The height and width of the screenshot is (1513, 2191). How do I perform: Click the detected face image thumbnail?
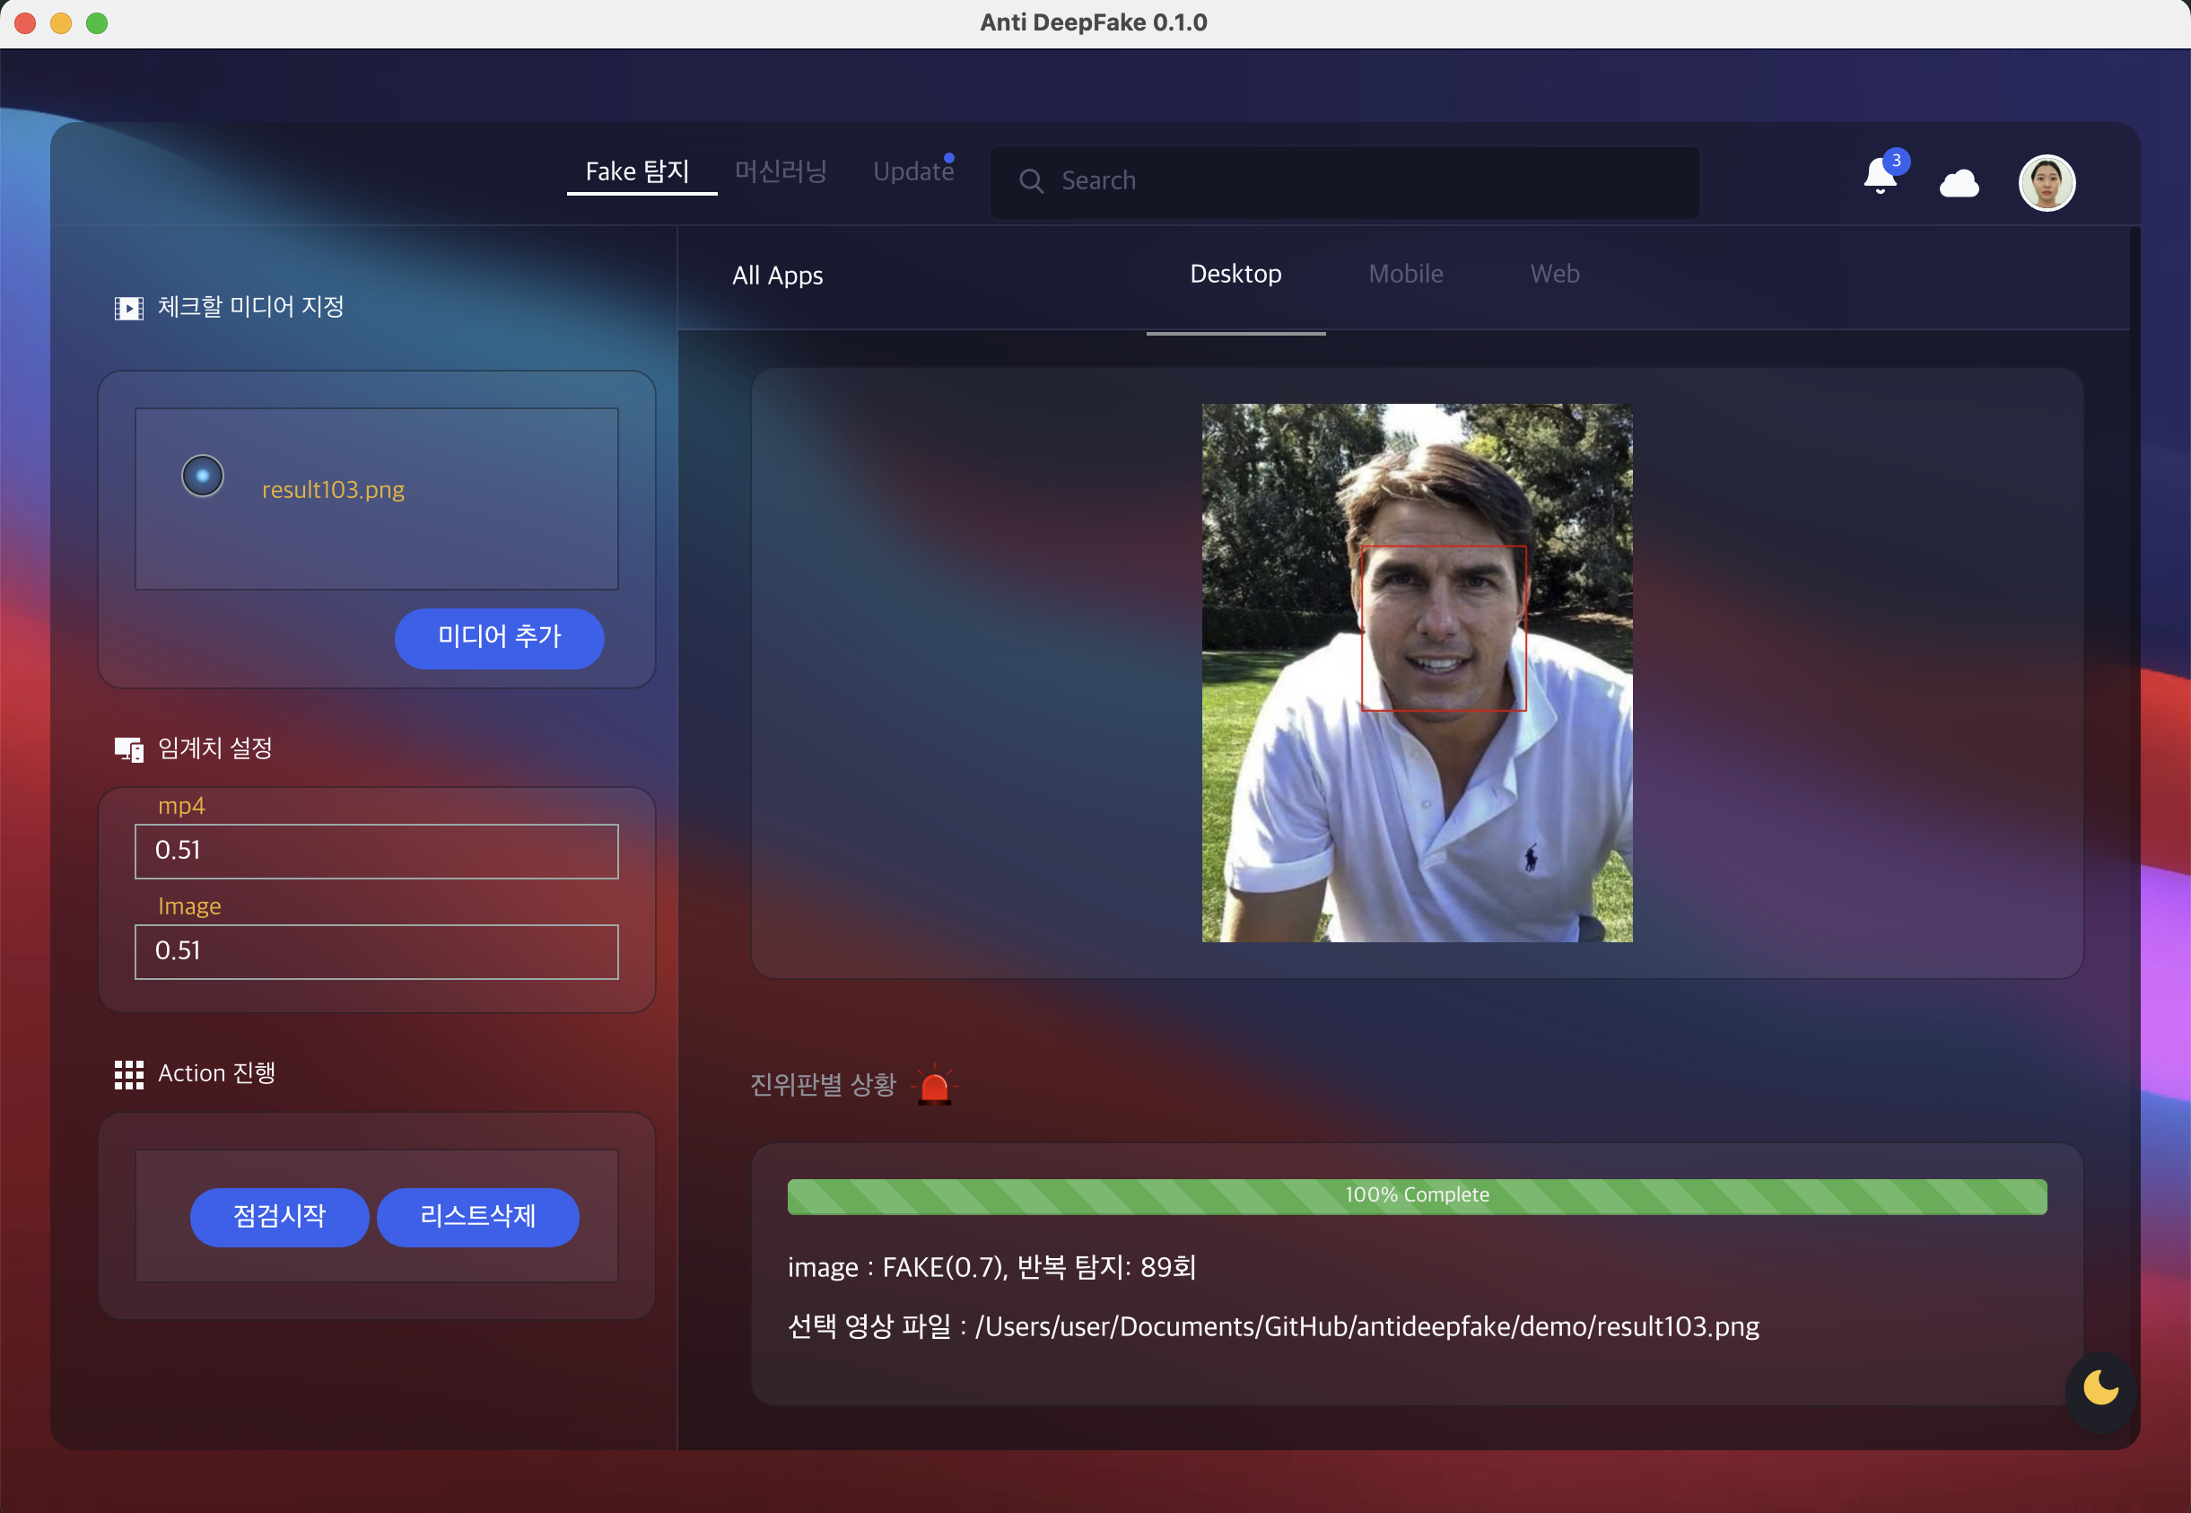pos(1416,673)
